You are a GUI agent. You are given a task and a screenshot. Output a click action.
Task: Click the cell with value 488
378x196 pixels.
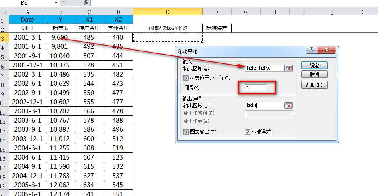coord(118,120)
